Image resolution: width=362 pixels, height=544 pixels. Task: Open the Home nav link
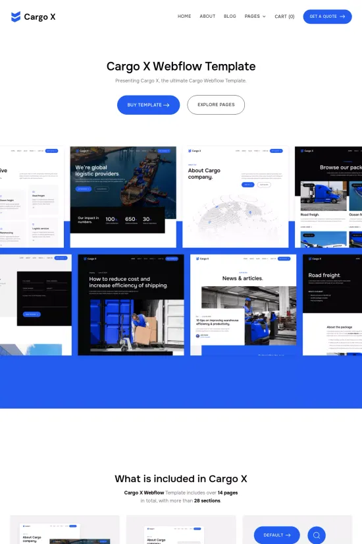pyautogui.click(x=184, y=16)
